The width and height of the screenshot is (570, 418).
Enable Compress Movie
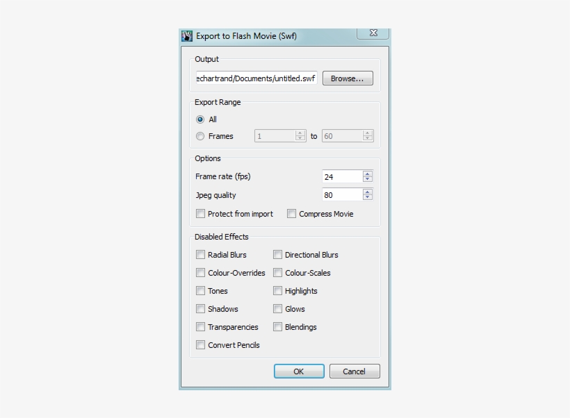point(291,214)
